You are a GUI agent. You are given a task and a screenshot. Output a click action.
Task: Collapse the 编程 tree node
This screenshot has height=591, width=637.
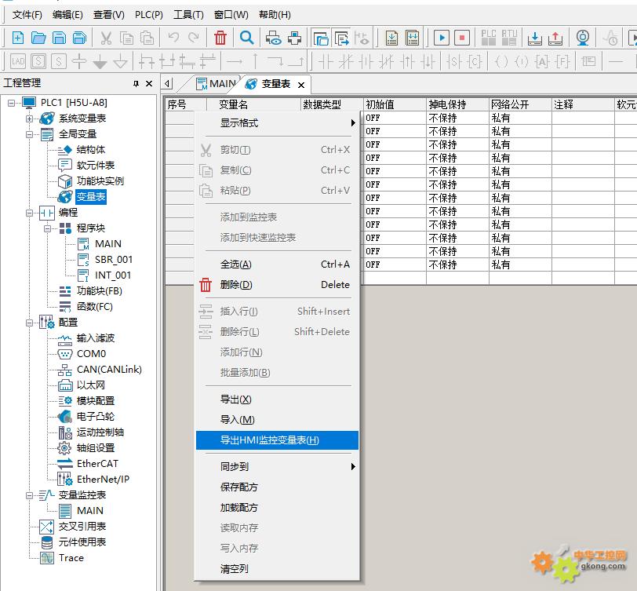[x=31, y=213]
